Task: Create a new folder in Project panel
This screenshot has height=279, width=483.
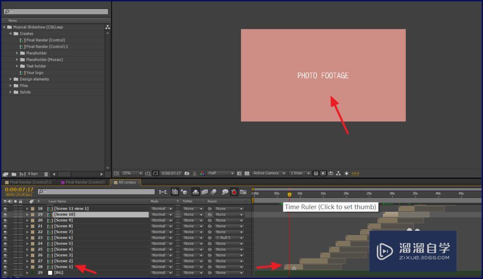Action: click(14, 174)
